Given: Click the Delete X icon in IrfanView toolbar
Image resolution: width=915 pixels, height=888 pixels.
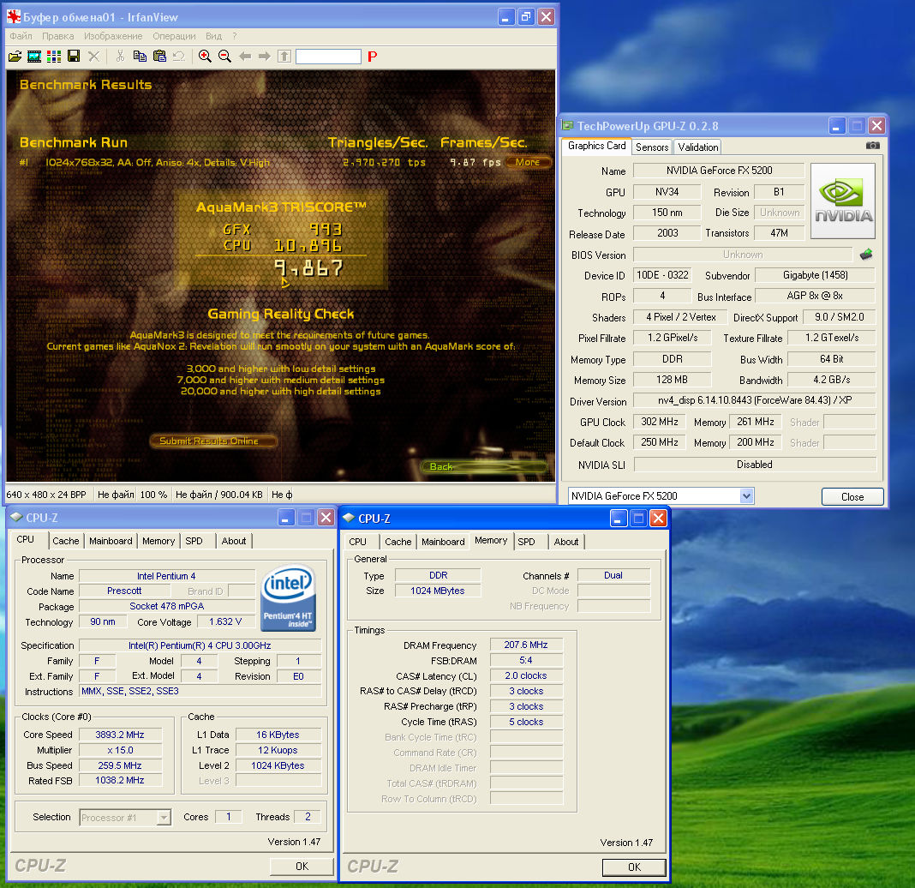Looking at the screenshot, I should pyautogui.click(x=93, y=56).
